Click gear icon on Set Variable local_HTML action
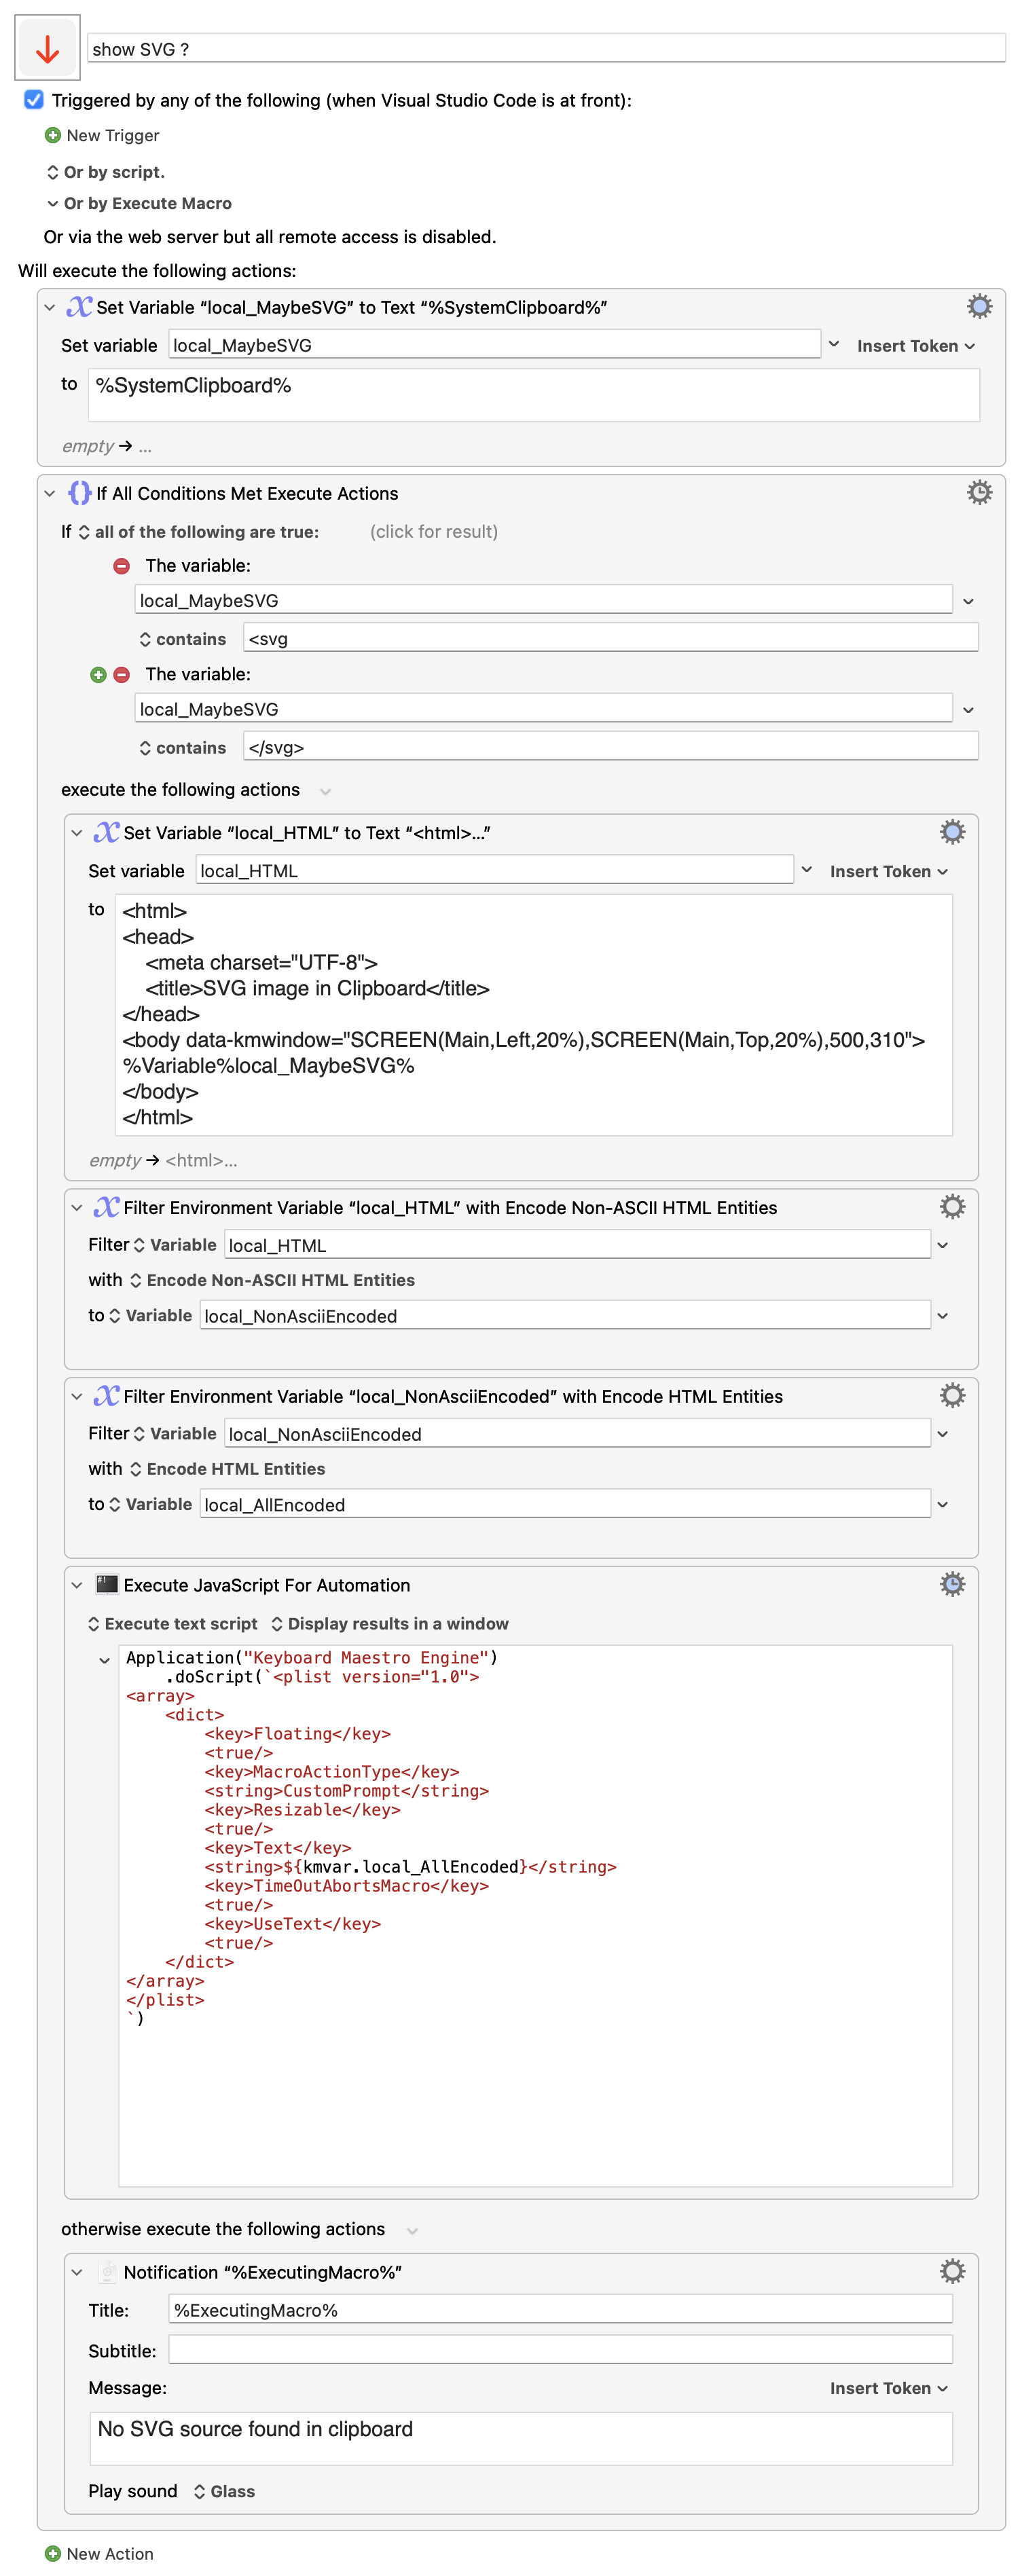 [x=951, y=832]
